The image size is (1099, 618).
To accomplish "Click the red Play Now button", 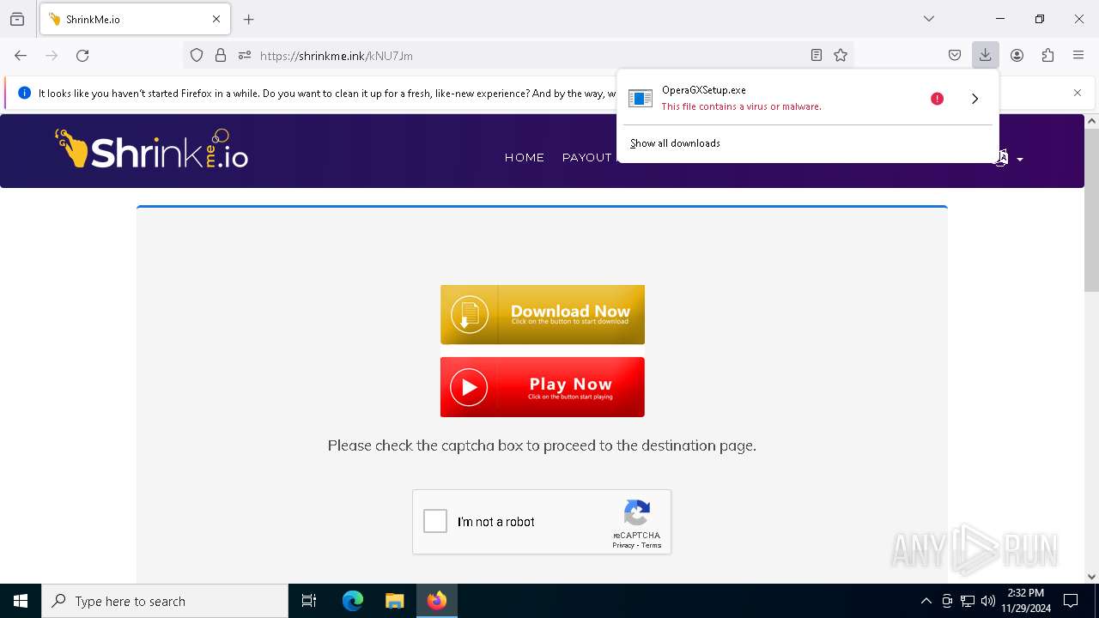I will click(x=543, y=387).
